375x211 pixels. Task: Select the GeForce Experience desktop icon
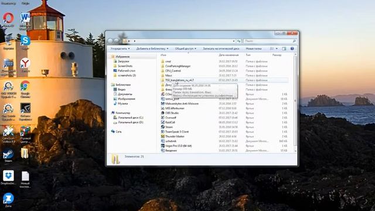click(x=25, y=112)
